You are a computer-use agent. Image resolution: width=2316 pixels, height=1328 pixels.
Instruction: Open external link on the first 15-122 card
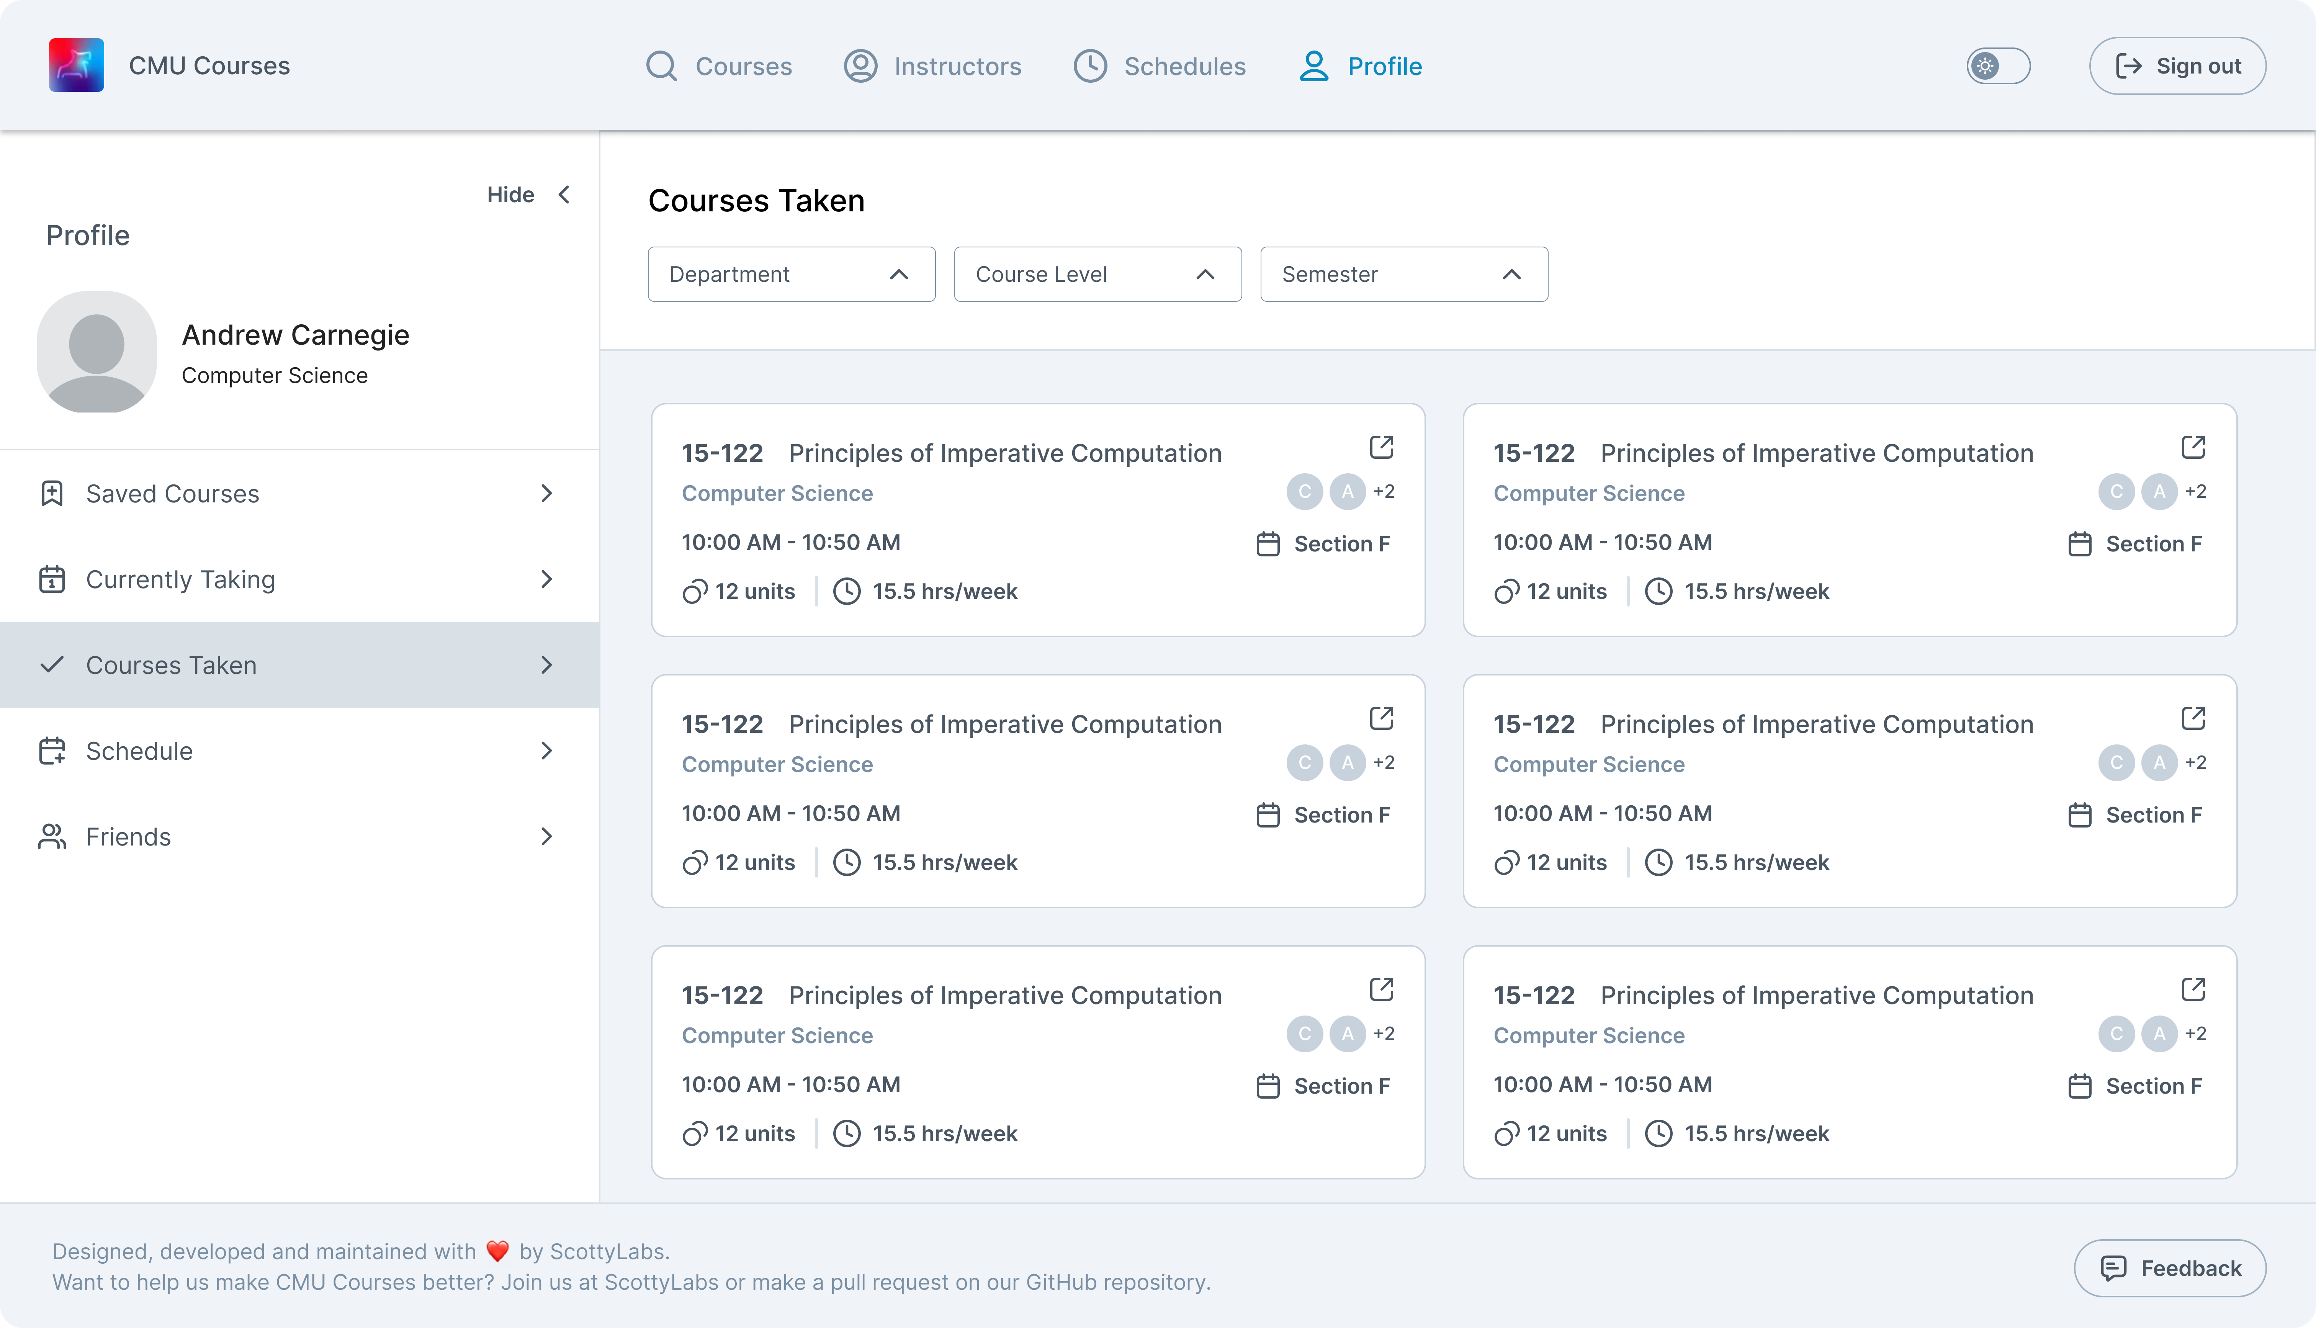1381,447
